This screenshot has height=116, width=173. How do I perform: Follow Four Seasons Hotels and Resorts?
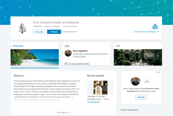click(54, 32)
